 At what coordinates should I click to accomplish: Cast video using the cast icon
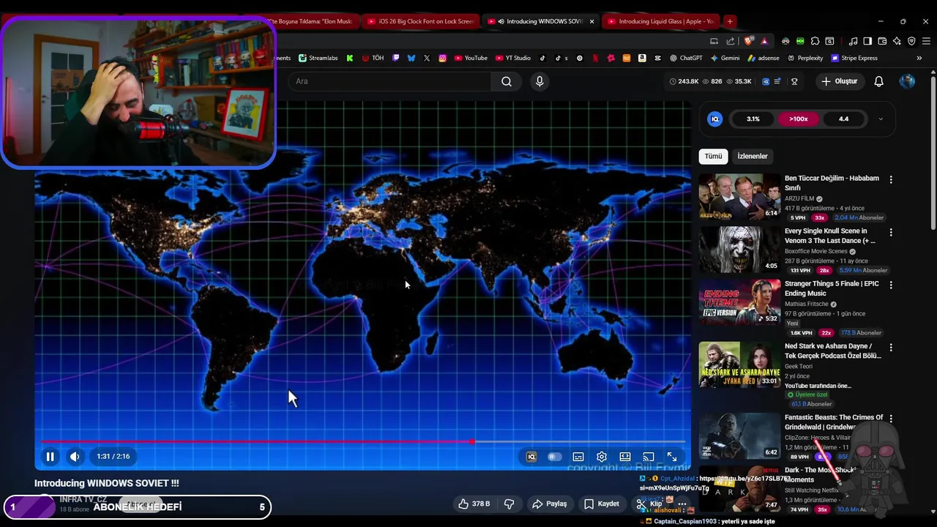649,457
